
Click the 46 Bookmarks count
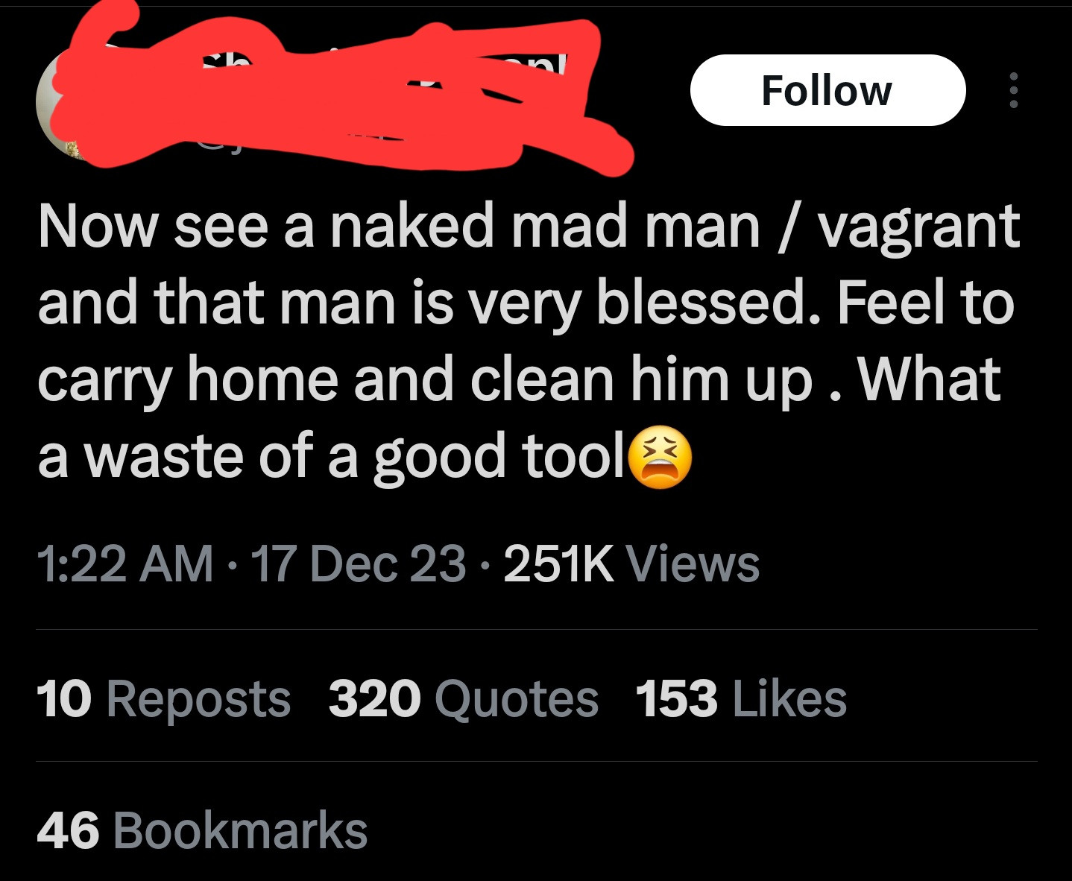tap(202, 830)
